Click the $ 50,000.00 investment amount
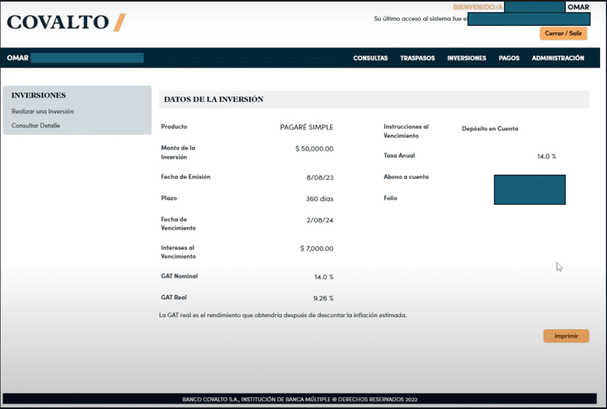 [x=314, y=149]
